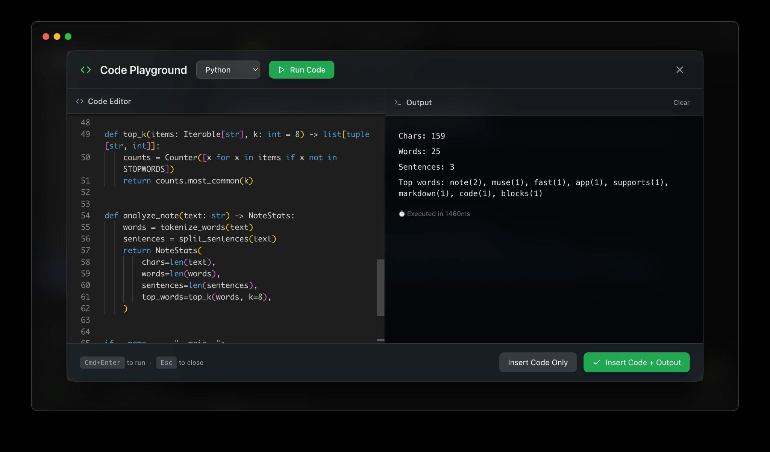
Task: Click the Cmd+Enter shortcut hint badge
Action: 102,363
